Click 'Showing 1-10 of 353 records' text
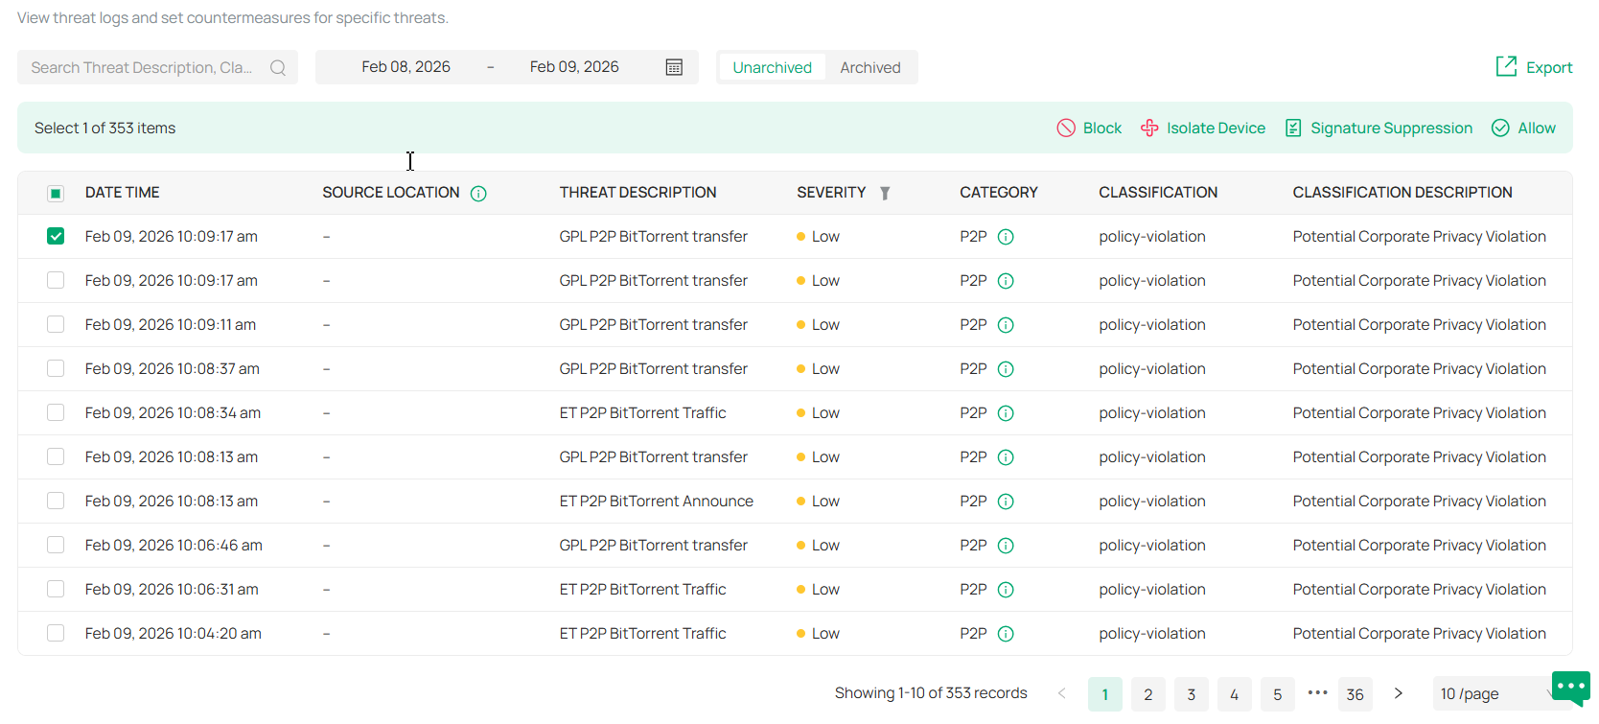The image size is (1599, 724). point(931,693)
